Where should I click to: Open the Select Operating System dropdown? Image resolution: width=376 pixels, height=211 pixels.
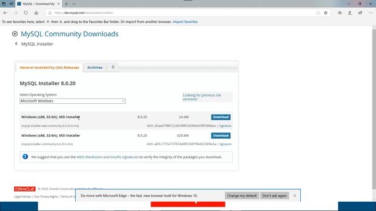72,101
